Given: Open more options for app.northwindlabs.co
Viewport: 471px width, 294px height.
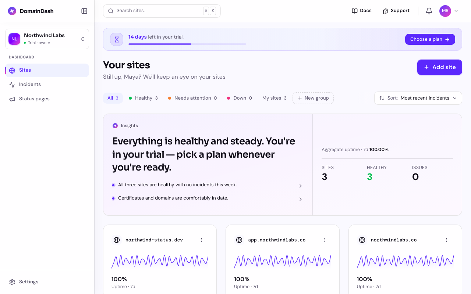Looking at the screenshot, I should point(324,240).
